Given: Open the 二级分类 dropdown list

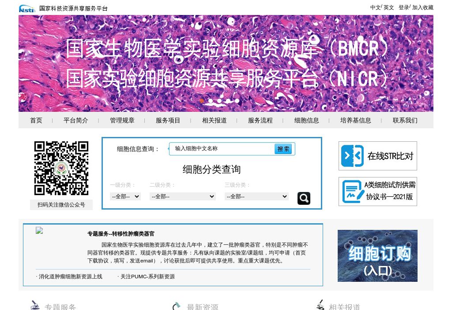Looking at the screenshot, I should (182, 196).
